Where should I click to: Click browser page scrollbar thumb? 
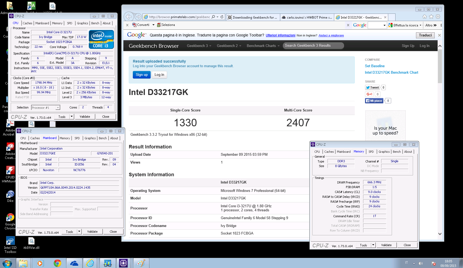(440, 66)
